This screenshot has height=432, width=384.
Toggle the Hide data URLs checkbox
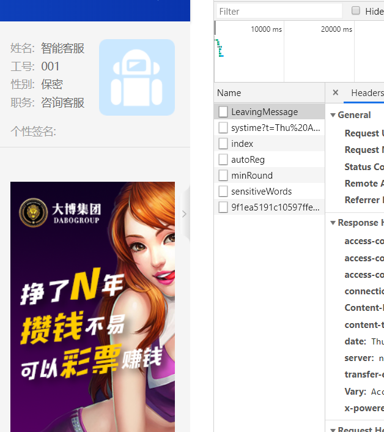pyautogui.click(x=356, y=11)
